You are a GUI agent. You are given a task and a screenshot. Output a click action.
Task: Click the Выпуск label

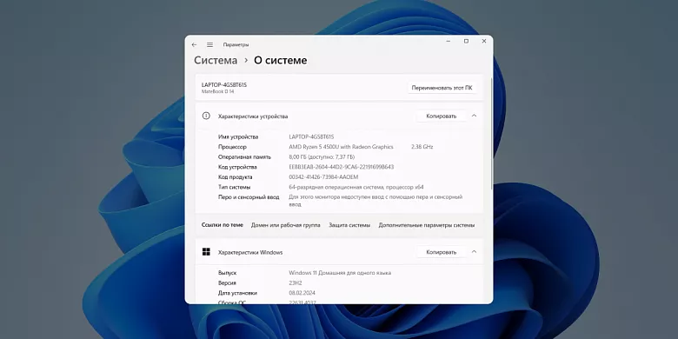click(x=228, y=273)
